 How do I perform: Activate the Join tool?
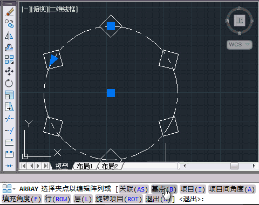pos(9,166)
